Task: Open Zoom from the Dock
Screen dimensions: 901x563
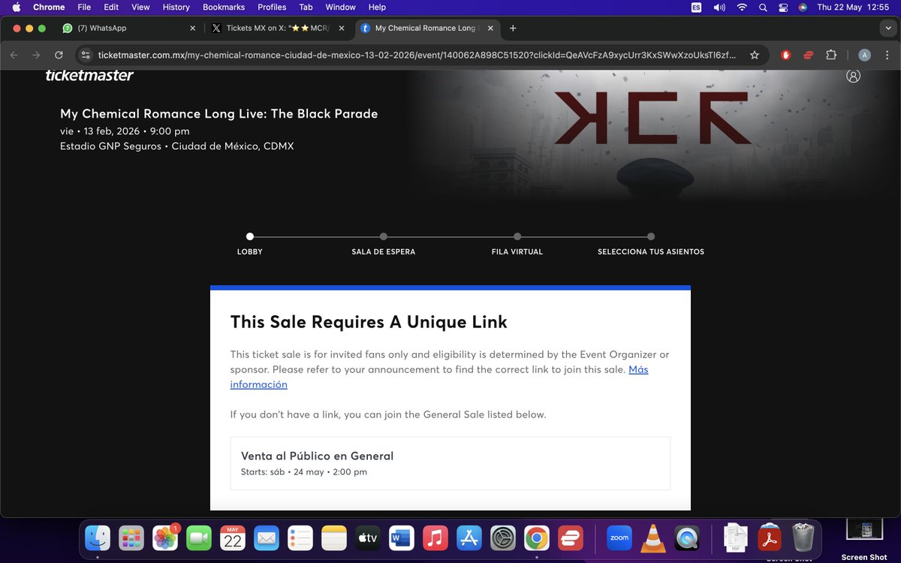Action: [619, 537]
